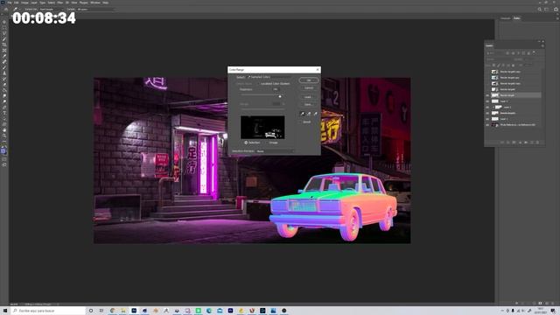Click the Fuzziness value input field
The width and height of the screenshot is (560, 315).
coord(276,89)
